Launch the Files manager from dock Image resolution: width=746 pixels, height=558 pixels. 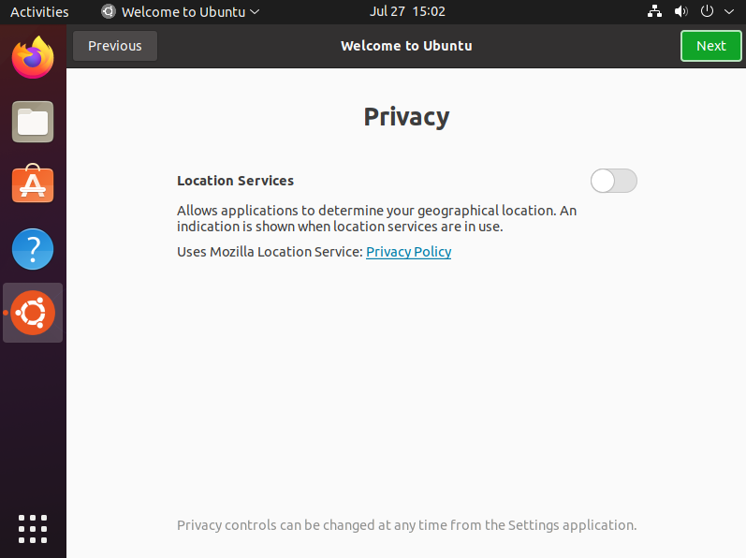[x=33, y=122]
